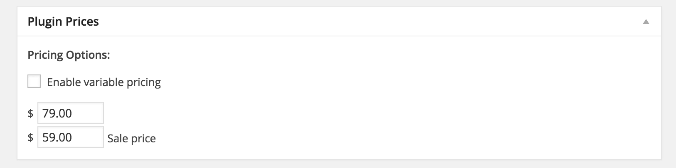Toggle the Plugin Prices metabox triangle icon
This screenshot has width=676, height=168.
coord(646,22)
